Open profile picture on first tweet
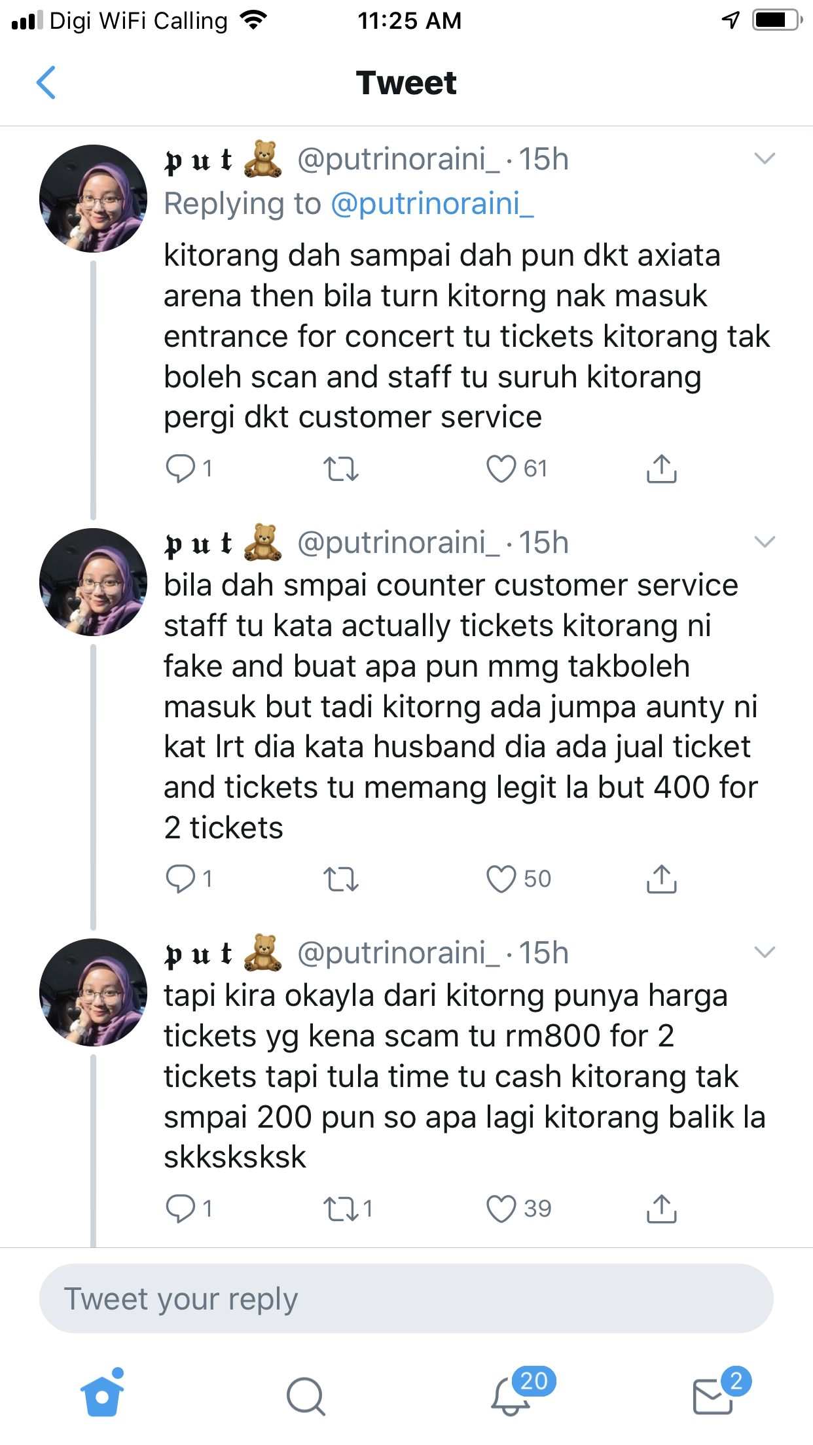Screen dimensions: 813x1445 93,199
